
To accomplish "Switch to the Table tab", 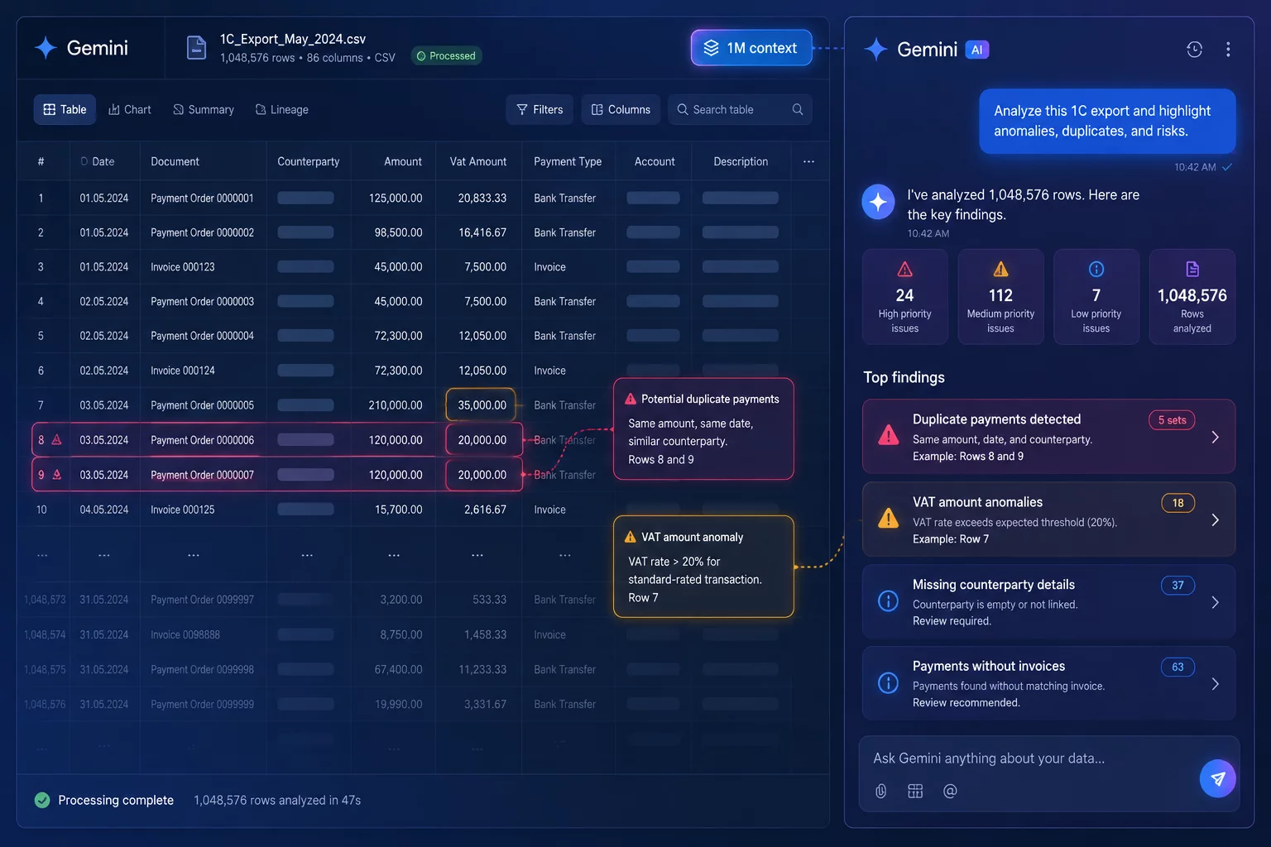I will pyautogui.click(x=65, y=109).
